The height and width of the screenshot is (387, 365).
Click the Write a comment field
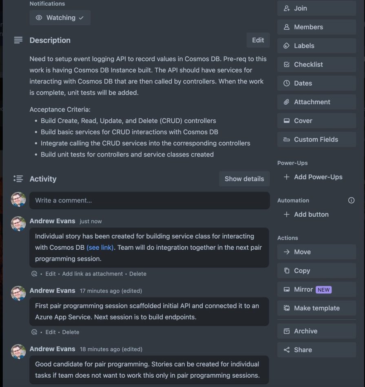coord(149,200)
